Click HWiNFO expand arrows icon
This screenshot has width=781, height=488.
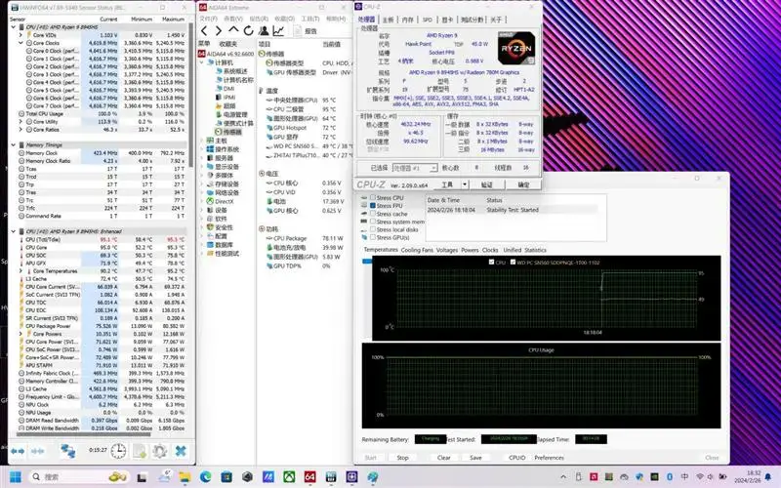pos(18,451)
